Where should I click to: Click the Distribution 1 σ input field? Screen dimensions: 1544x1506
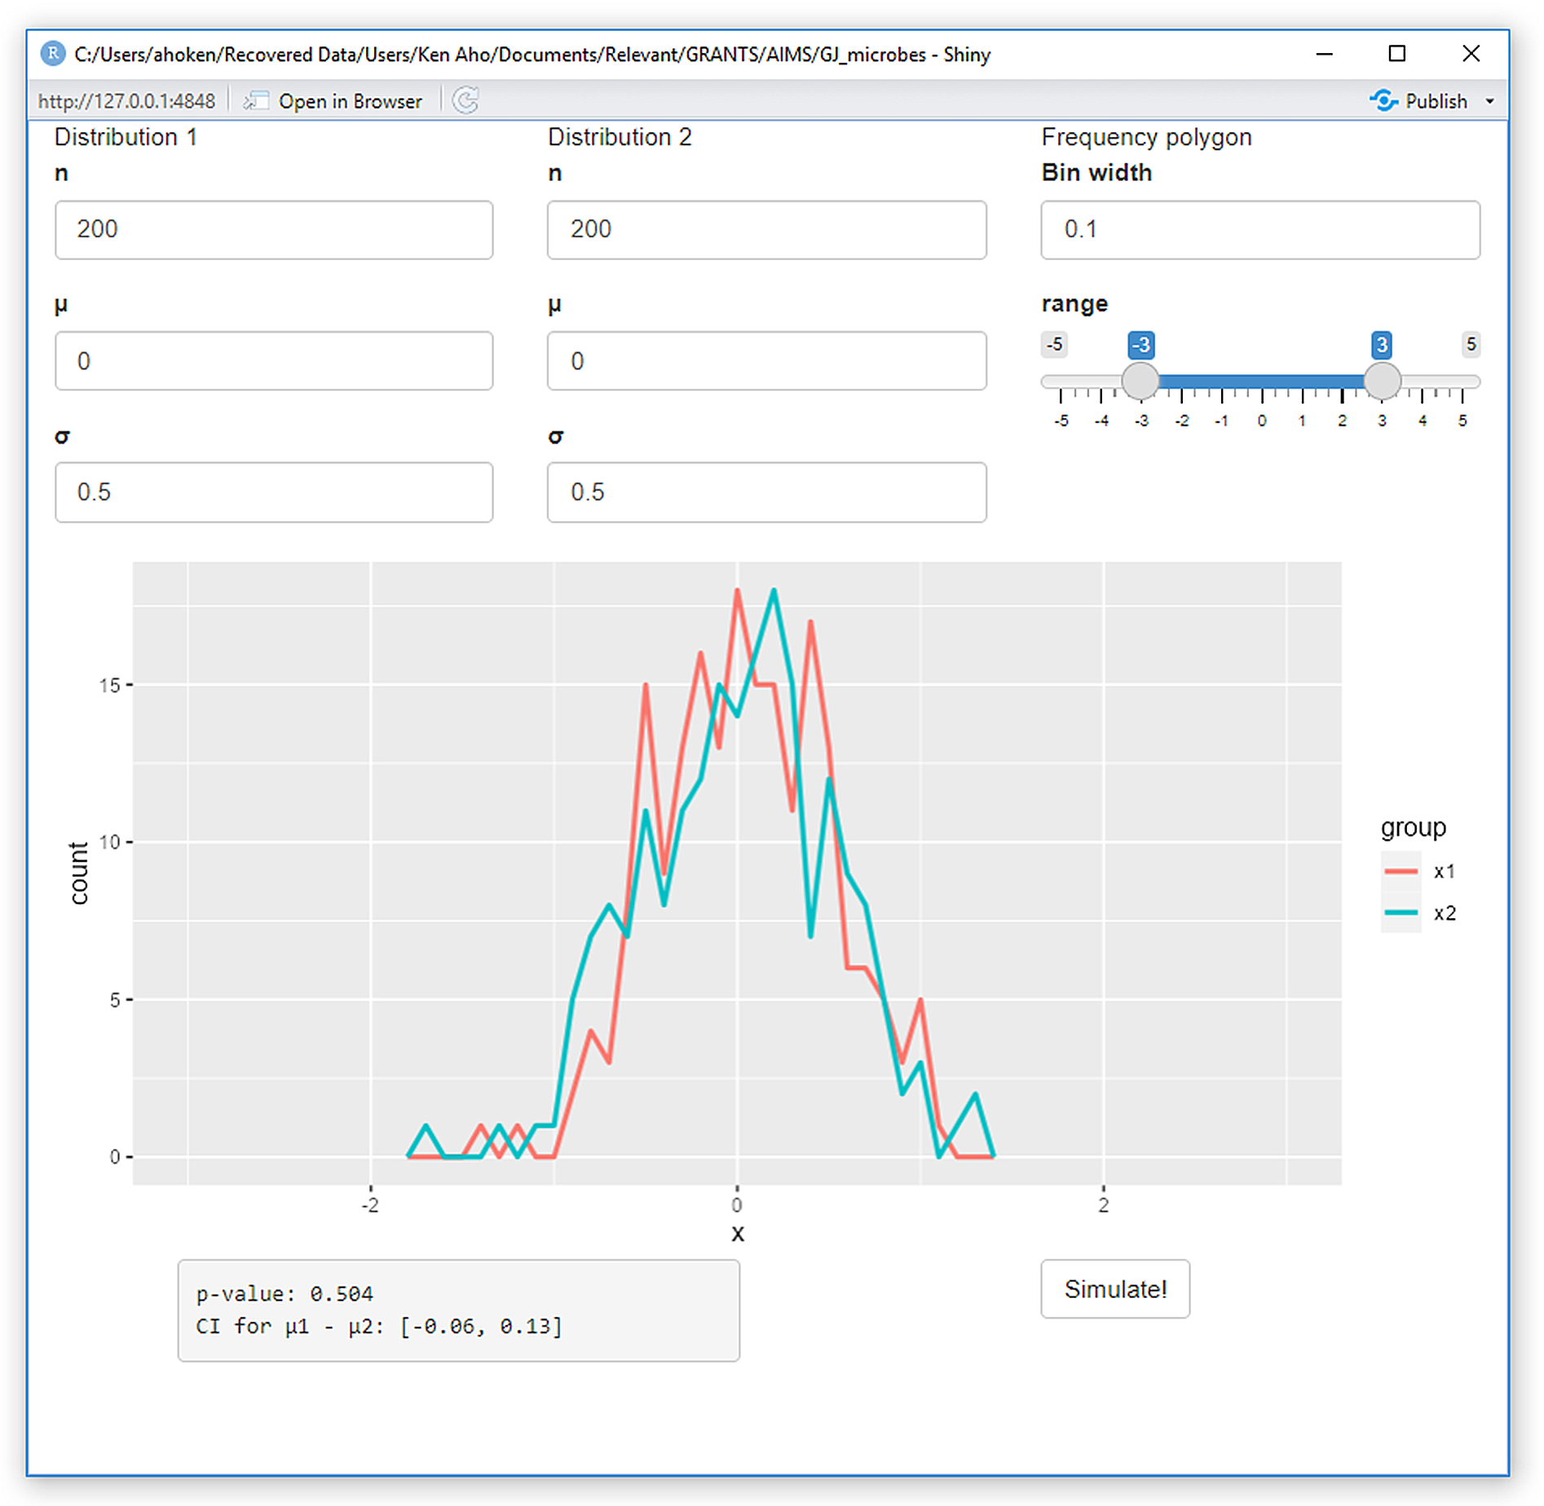[x=274, y=492]
